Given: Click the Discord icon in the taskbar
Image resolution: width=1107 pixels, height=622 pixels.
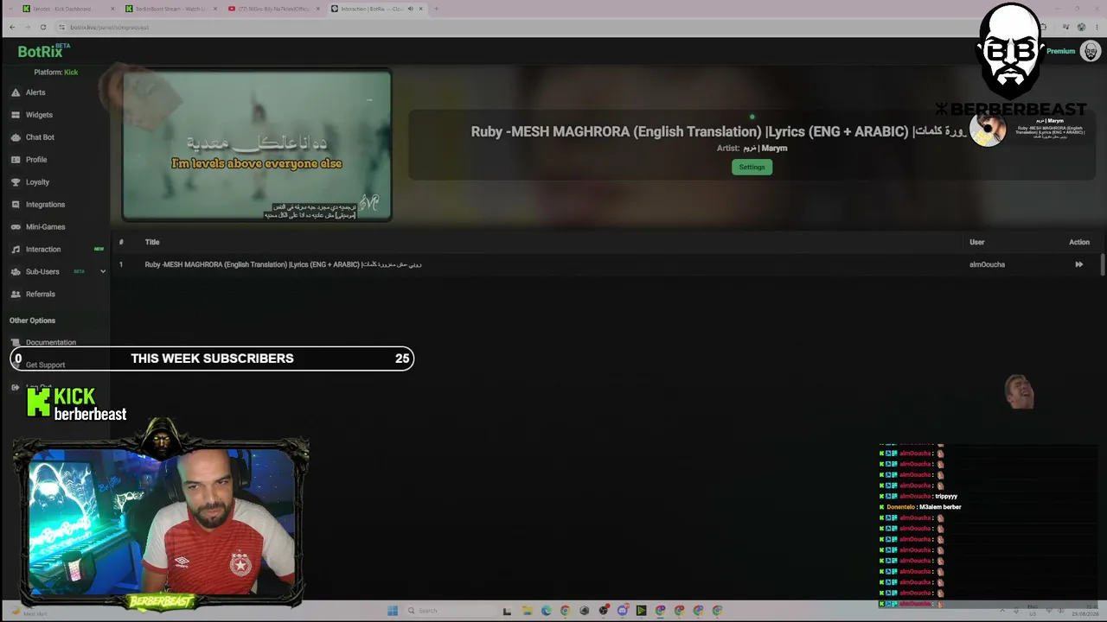Looking at the screenshot, I should (x=622, y=611).
